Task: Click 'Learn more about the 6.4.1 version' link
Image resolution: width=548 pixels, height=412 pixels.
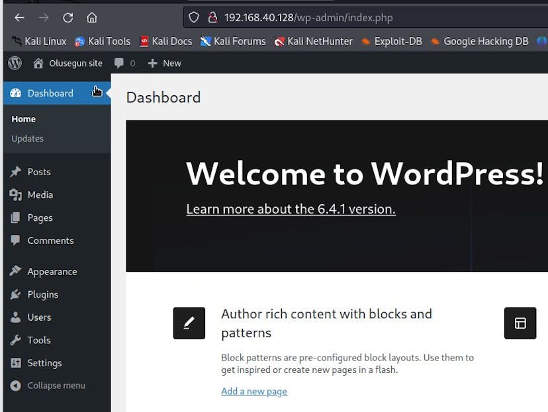Action: [x=291, y=209]
